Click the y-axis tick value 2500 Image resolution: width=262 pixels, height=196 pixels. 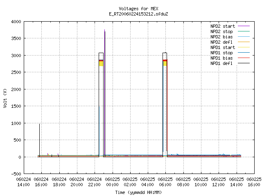[x=16, y=72]
